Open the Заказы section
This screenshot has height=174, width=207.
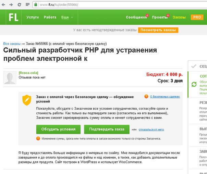pos(179,17)
